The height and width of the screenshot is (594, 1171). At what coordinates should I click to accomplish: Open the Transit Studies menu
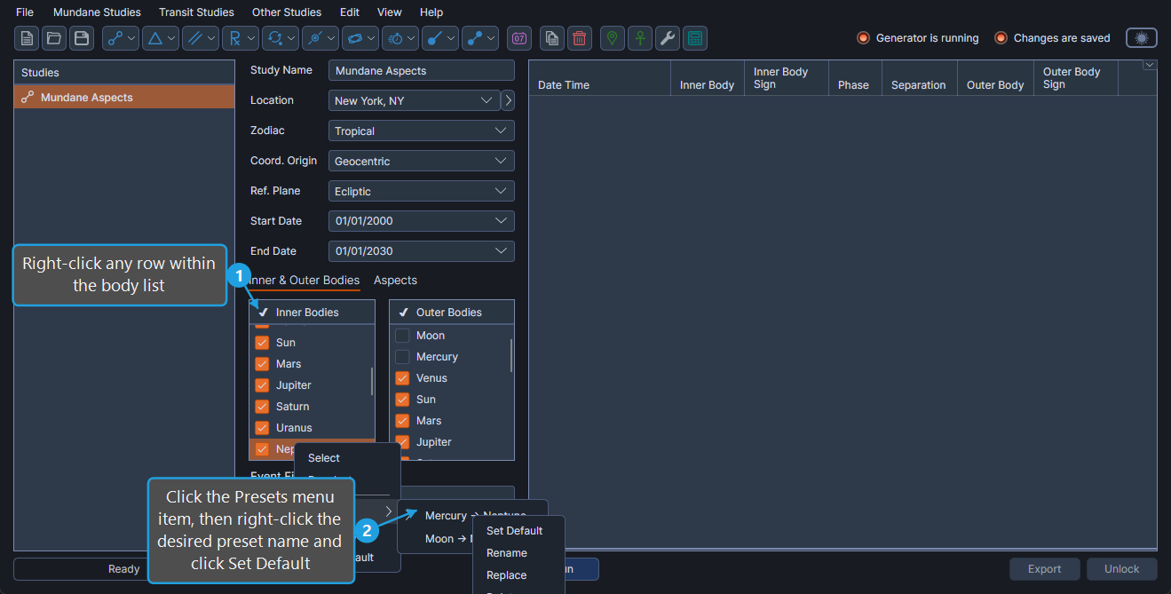(x=196, y=12)
